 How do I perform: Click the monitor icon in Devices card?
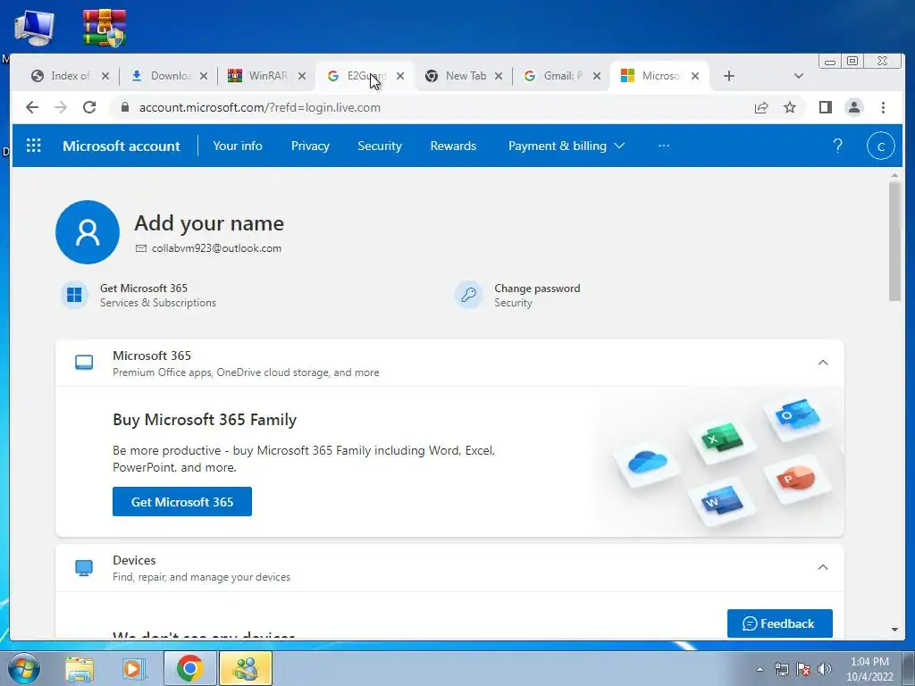[84, 567]
